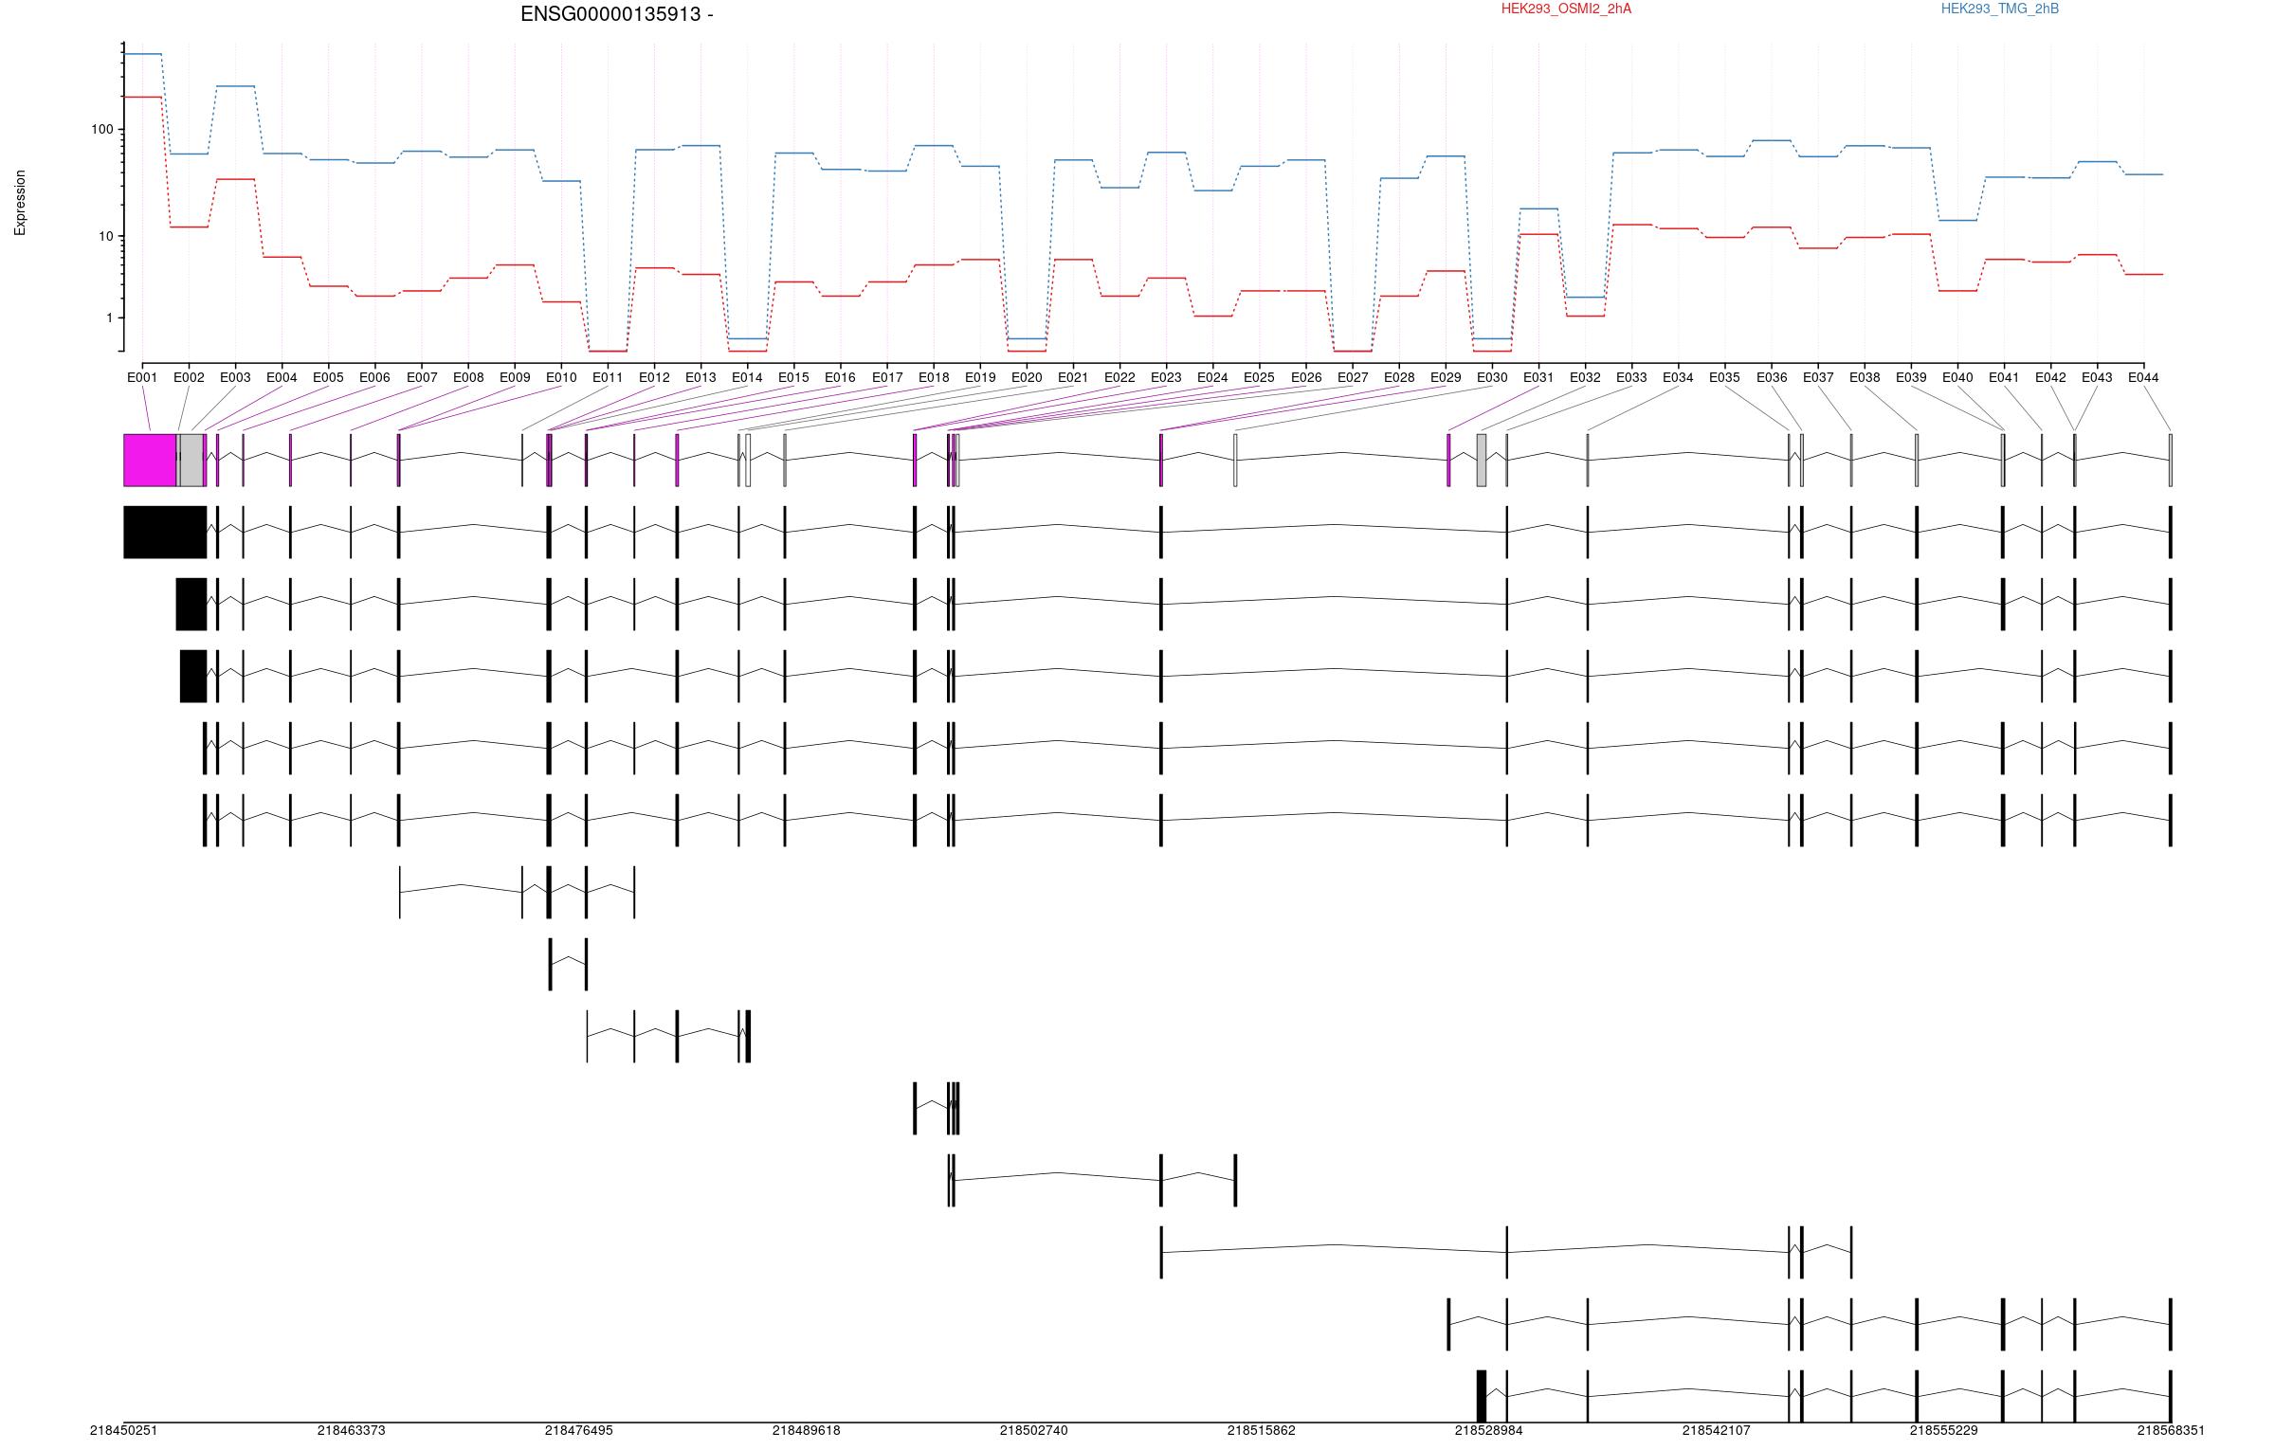Image resolution: width=2275 pixels, height=1450 pixels.
Task: Click exon label E007
Action: pos(422,377)
